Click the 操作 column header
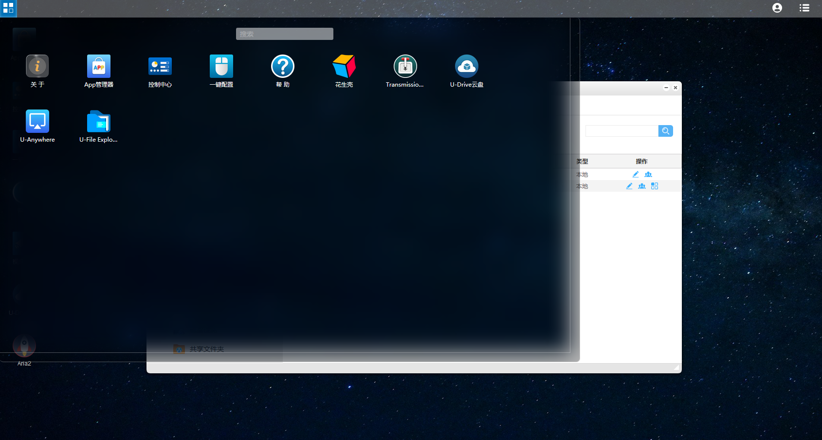822x440 pixels. (x=641, y=161)
